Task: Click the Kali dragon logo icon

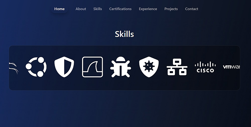Action: tap(14, 68)
